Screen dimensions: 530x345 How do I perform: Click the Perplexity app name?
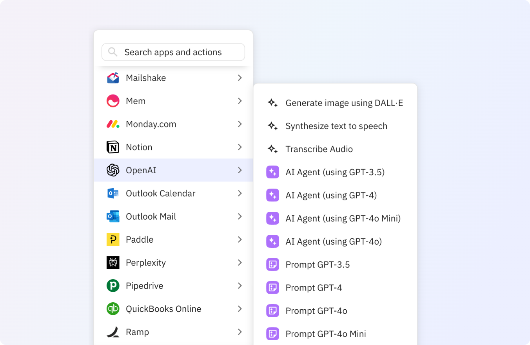[146, 263]
